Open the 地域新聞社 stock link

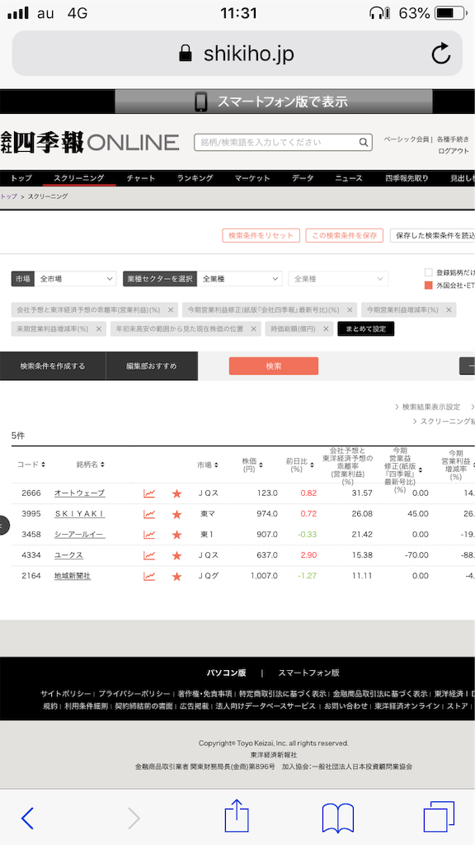73,576
